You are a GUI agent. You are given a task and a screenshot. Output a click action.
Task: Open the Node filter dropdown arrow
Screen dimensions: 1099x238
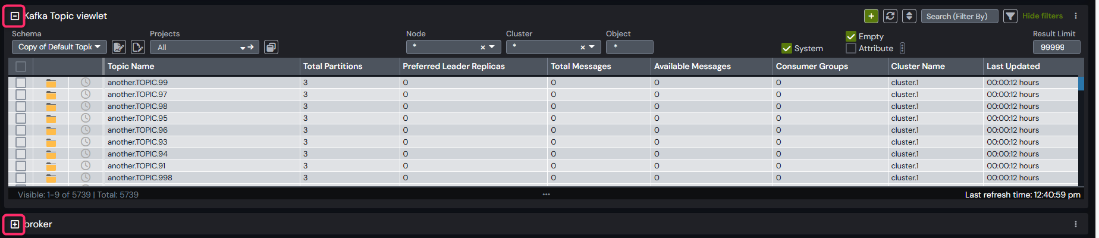pyautogui.click(x=492, y=47)
